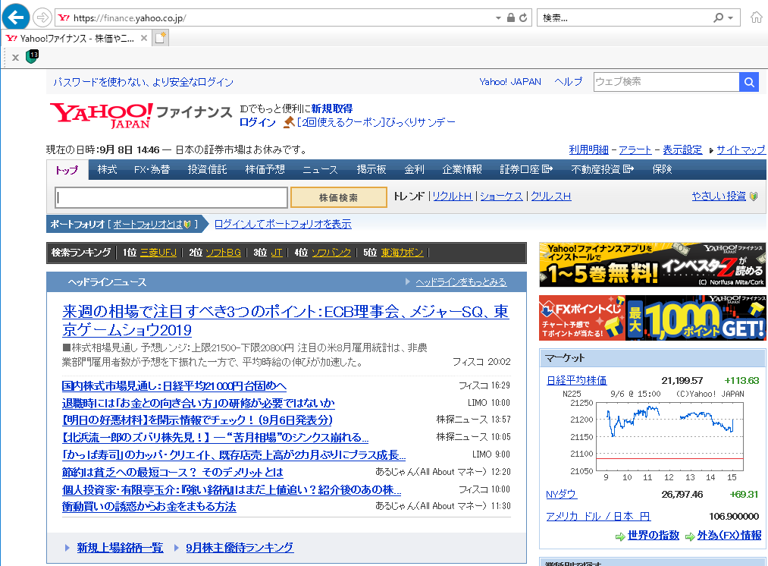Open the やさしい投資 link

(719, 197)
